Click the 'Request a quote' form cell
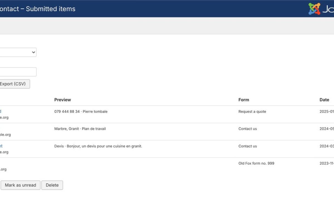 (252, 111)
